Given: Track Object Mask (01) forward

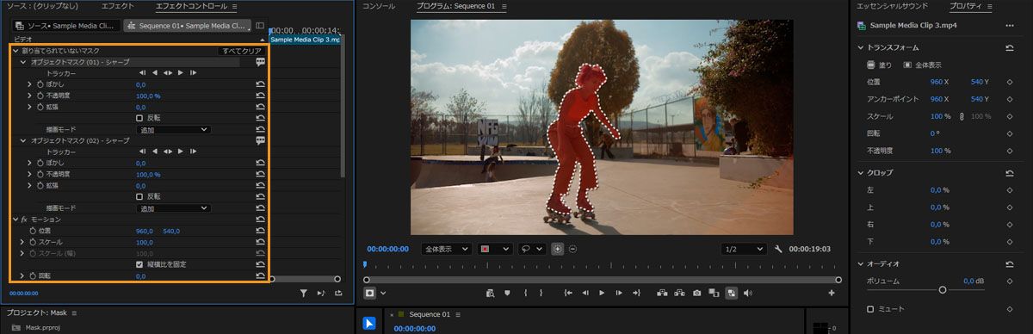Looking at the screenshot, I should point(181,73).
